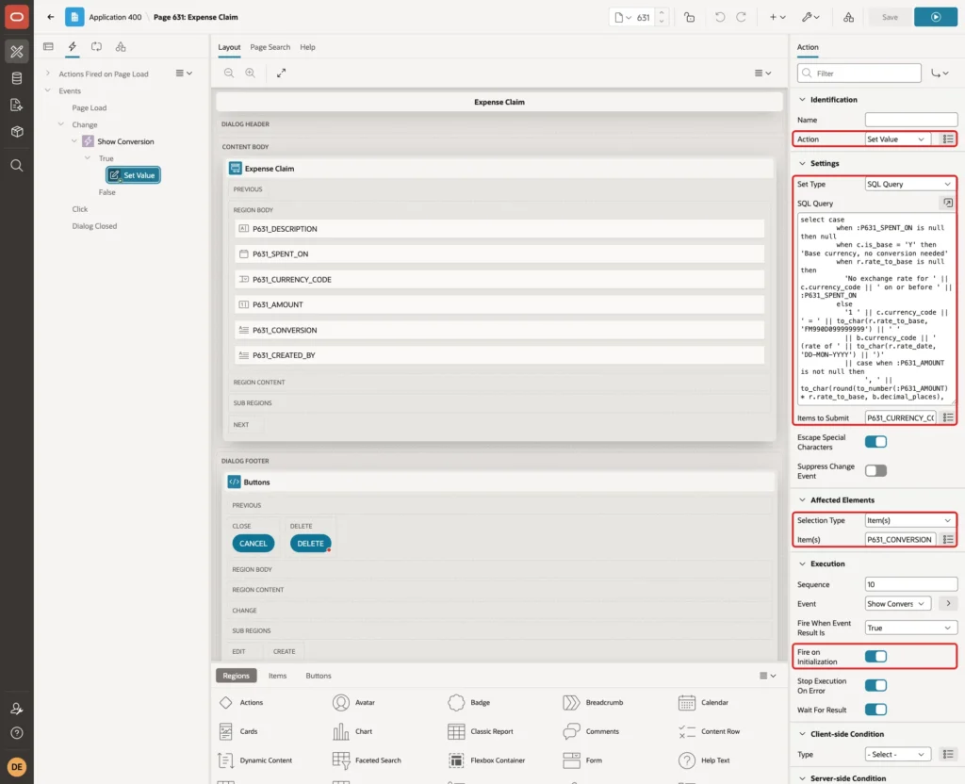Toggle Fire on Initialization switch
965x784 pixels.
click(875, 657)
